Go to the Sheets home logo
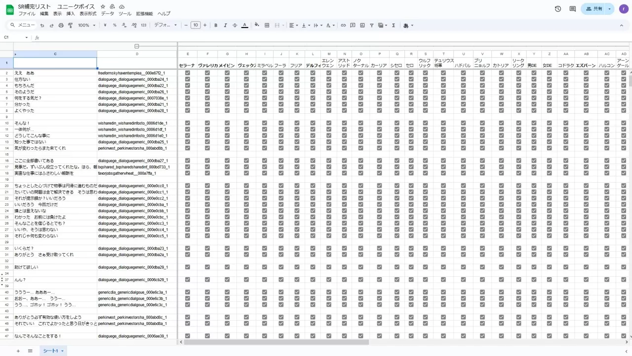The width and height of the screenshot is (632, 356). pyautogui.click(x=9, y=9)
